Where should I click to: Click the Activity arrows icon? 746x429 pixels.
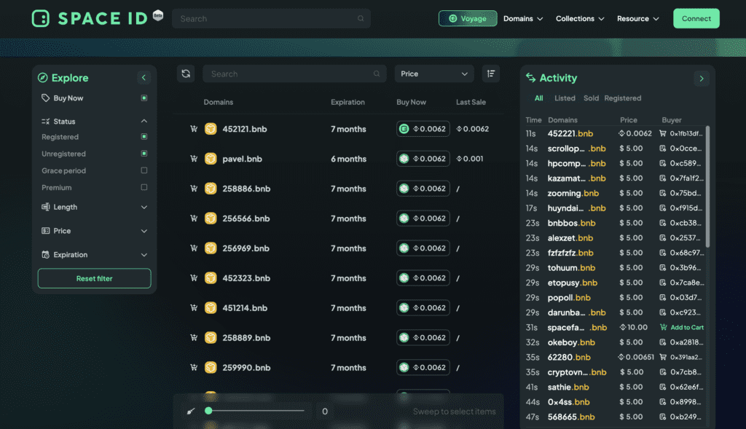click(530, 77)
